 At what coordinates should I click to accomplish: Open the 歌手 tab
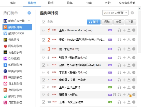click(x=51, y=3)
